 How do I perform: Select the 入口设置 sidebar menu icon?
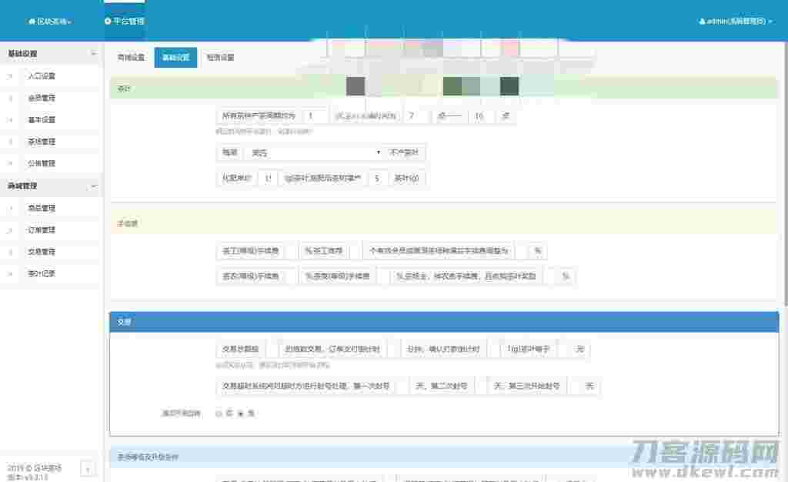pos(11,76)
